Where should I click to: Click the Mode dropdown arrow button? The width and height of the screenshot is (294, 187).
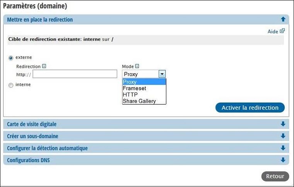pos(162,74)
